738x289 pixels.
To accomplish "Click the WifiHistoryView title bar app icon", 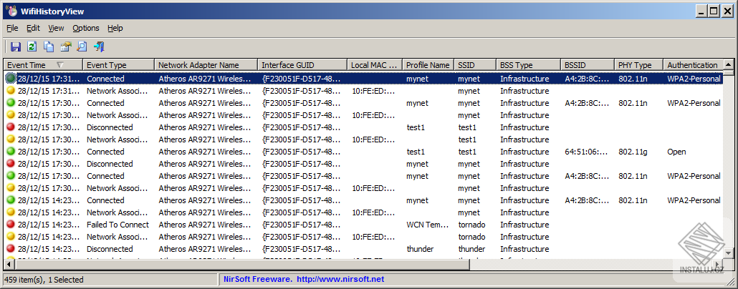I will tap(11, 11).
